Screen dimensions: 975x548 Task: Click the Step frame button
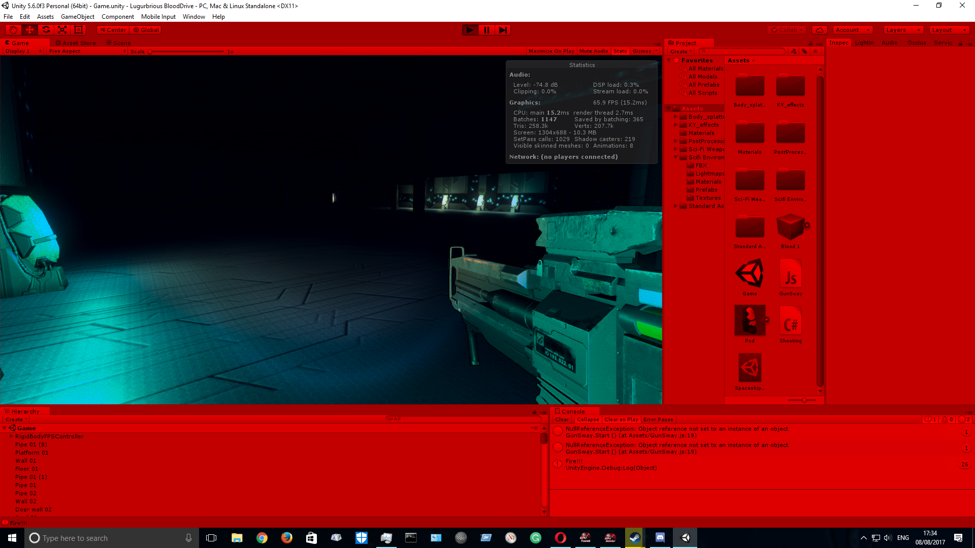click(503, 30)
